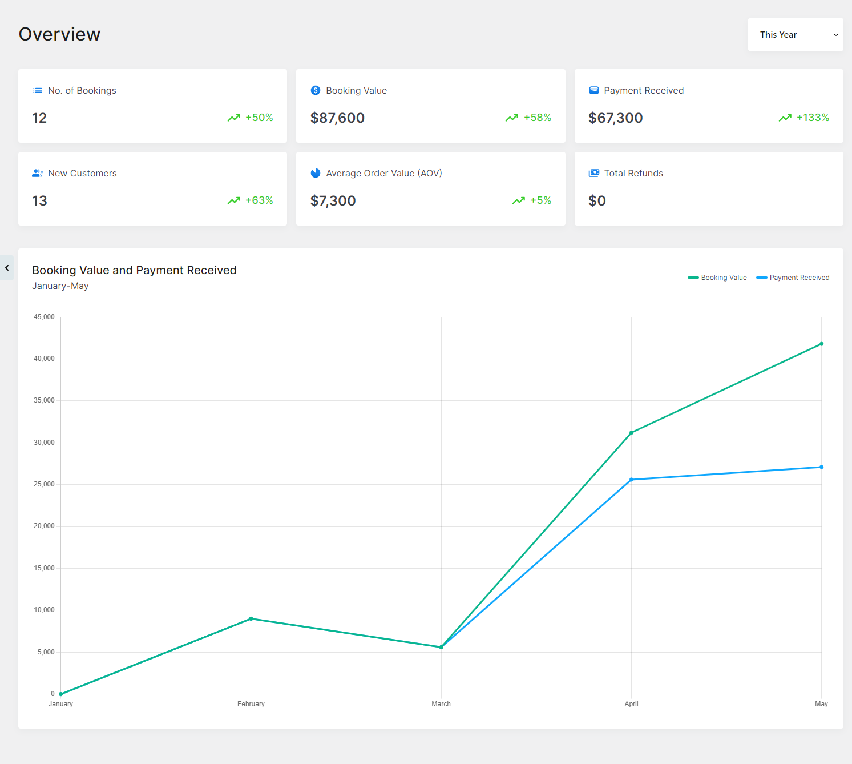Click the Total Refunds card label

633,173
